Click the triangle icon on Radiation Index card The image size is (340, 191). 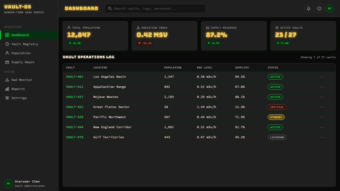138,28
